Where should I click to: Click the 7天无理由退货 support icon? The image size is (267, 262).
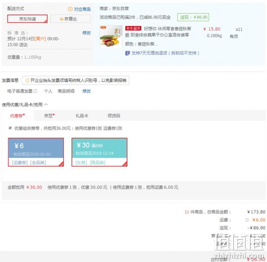[x=127, y=53]
